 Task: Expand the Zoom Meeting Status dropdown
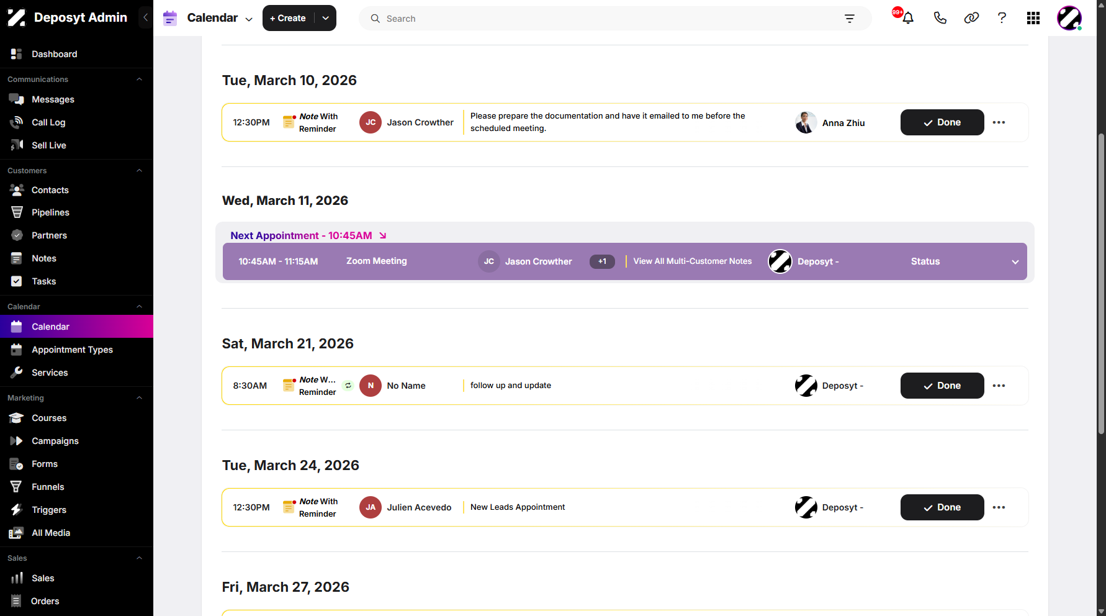(x=1015, y=261)
